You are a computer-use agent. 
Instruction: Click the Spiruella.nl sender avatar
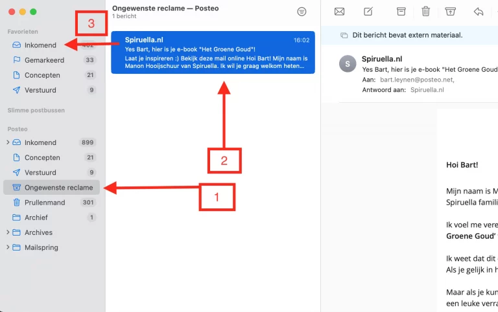point(348,63)
